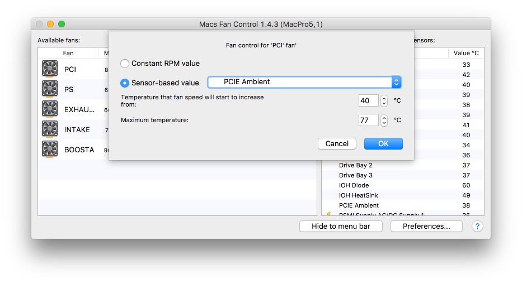522x284 pixels.
Task: Open the help question mark button
Action: tap(477, 226)
